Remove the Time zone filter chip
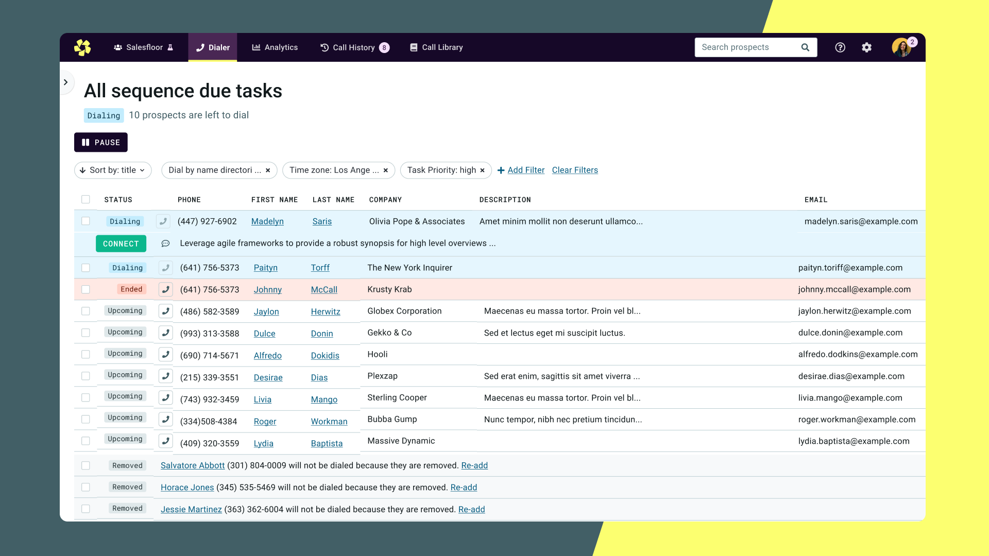Screen dimensions: 989x556 tap(385, 170)
